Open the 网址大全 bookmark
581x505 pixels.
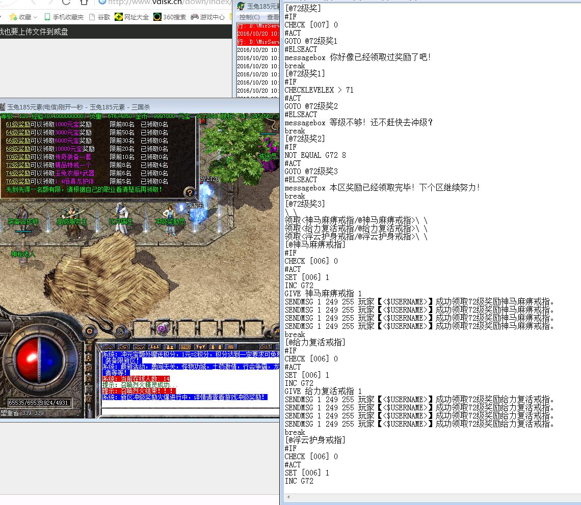(131, 17)
